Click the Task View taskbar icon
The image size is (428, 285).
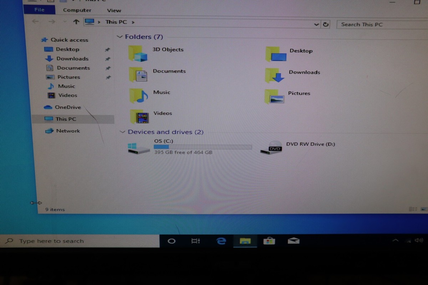[x=196, y=241]
